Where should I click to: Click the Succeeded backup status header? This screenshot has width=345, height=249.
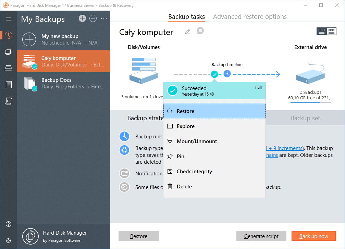tap(214, 91)
